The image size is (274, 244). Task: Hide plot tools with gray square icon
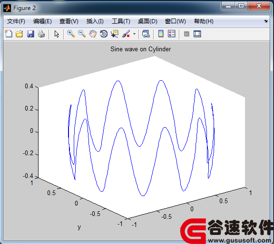tap(186, 34)
